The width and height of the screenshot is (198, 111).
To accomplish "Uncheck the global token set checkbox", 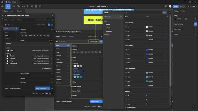I will pyautogui.click(x=16, y=29).
